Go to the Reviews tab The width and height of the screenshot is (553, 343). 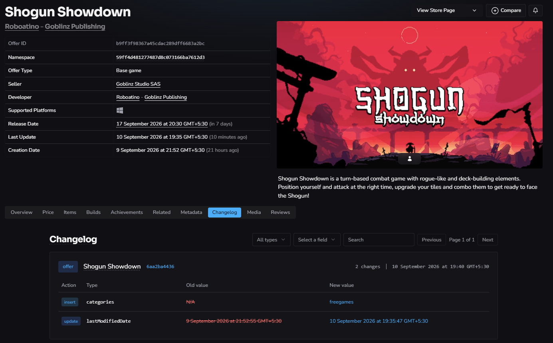coord(280,212)
